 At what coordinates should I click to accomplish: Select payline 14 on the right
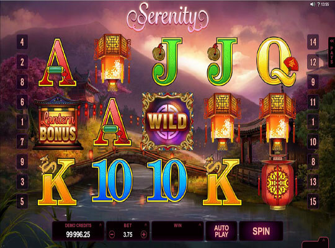(x=313, y=42)
